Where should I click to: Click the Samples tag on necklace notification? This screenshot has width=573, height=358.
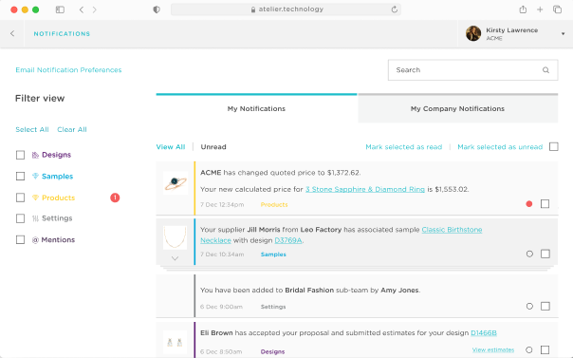[x=273, y=254]
